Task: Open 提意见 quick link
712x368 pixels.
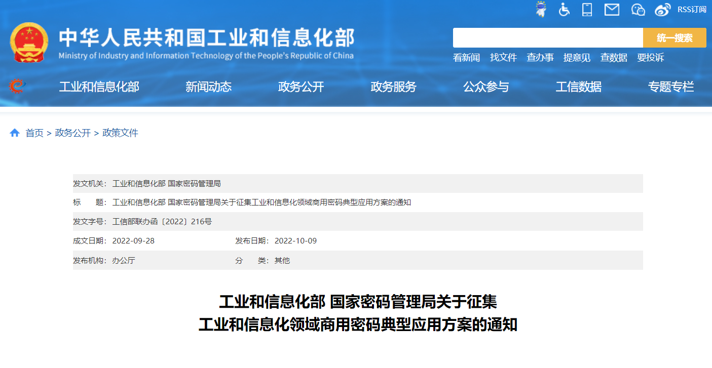Action: pyautogui.click(x=577, y=58)
